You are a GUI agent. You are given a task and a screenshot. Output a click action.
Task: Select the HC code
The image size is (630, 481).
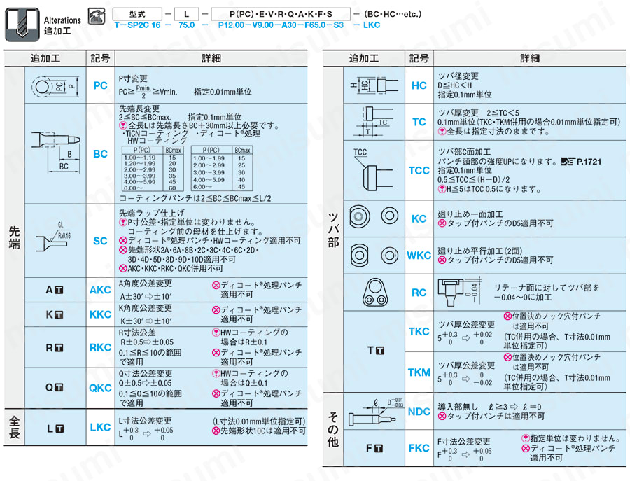pos(419,85)
